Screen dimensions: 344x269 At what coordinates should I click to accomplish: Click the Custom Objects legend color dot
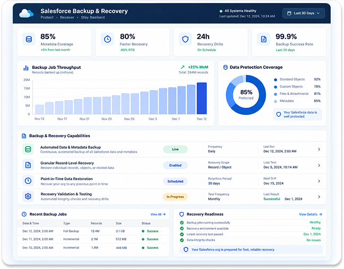tap(276, 87)
